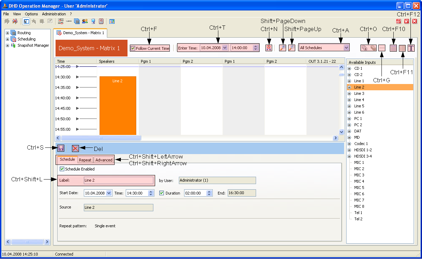Click the Speakers column header
This screenshot has height=259, width=422.
click(x=118, y=61)
